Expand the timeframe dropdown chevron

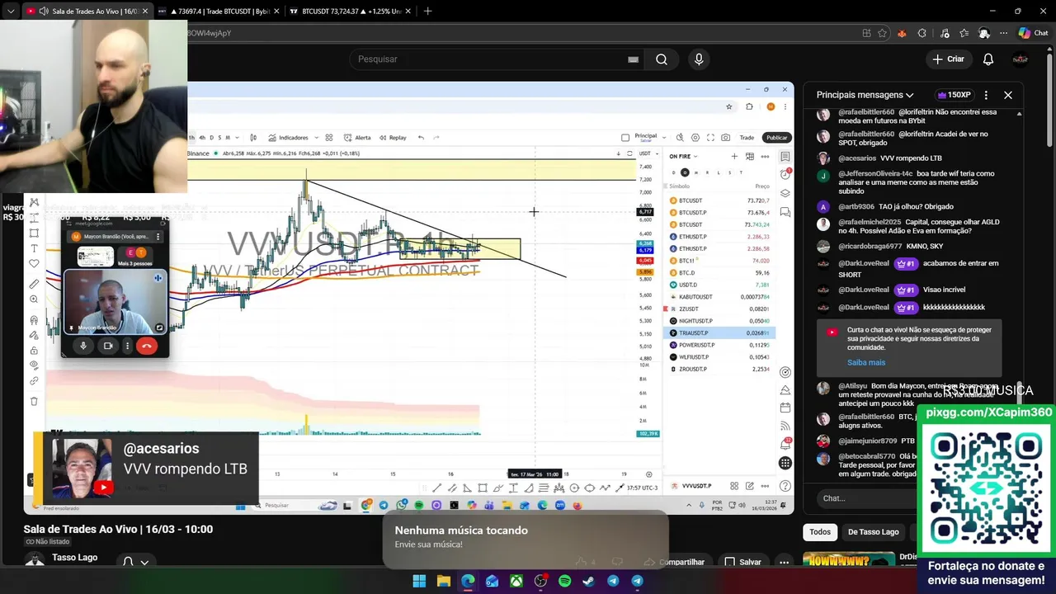[236, 138]
